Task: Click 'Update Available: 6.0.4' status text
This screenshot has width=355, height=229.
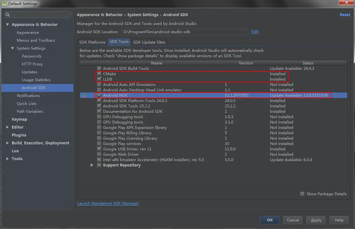Action: (291, 160)
